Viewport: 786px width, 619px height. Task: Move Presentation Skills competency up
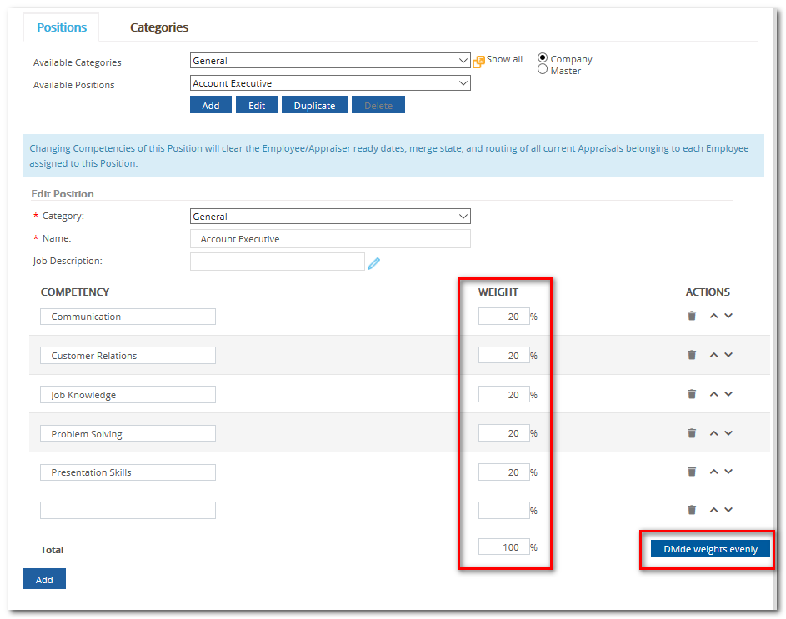pos(713,472)
